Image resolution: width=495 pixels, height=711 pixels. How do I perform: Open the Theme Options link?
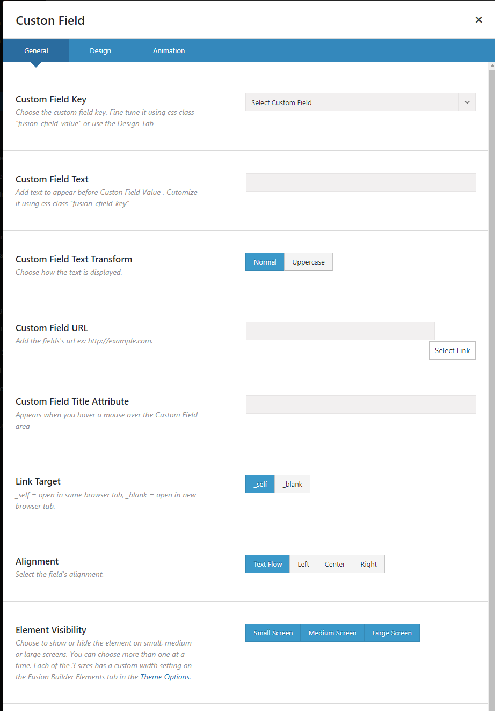coord(164,677)
